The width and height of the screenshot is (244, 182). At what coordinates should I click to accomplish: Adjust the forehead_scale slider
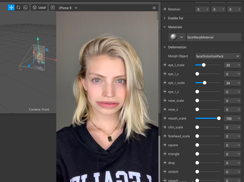(x=208, y=136)
